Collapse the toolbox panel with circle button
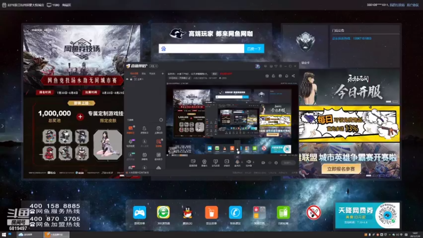The image size is (423, 238). (x=161, y=120)
